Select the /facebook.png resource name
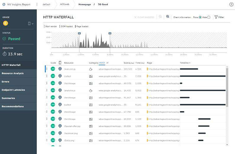 point(71,133)
